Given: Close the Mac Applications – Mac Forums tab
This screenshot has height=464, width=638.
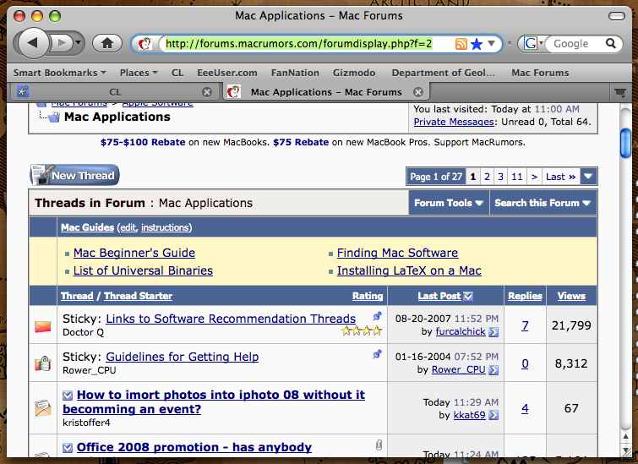Looking at the screenshot, I should click(x=418, y=92).
